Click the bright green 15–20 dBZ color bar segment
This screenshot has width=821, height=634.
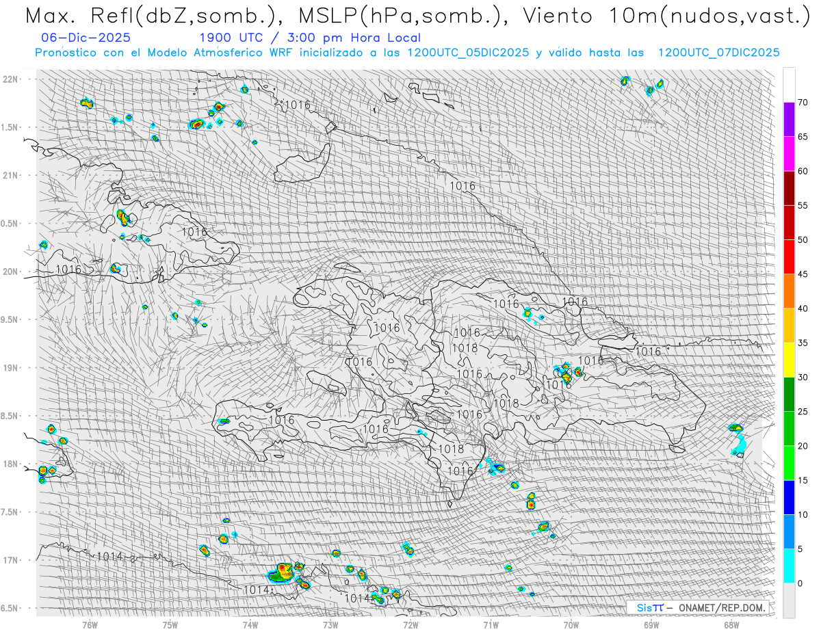coord(789,463)
